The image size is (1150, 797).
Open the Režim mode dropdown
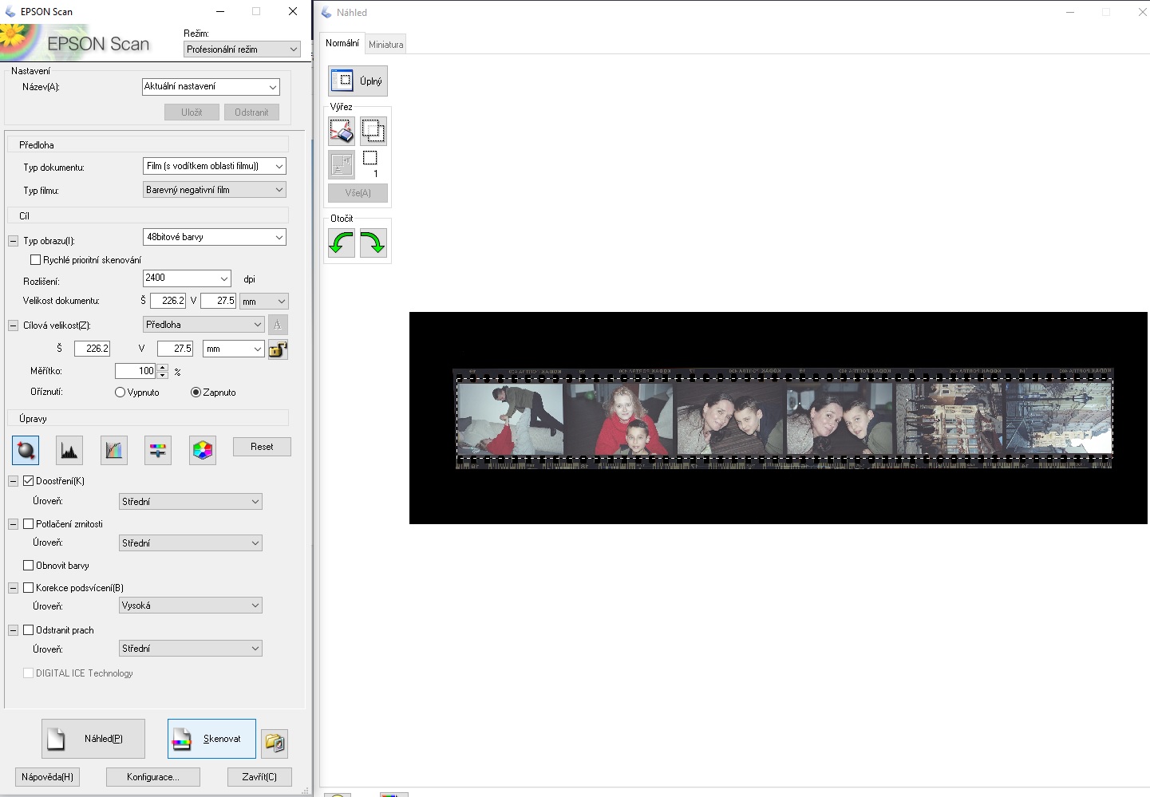point(241,49)
